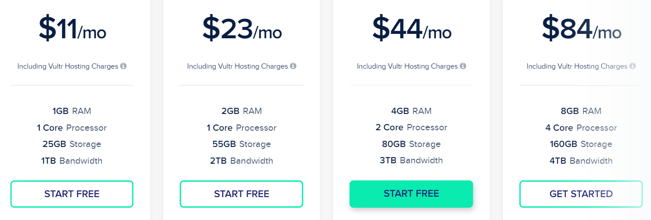651x220 pixels.
Task: Click START FREE under the $23/mo plan
Action: tap(242, 194)
